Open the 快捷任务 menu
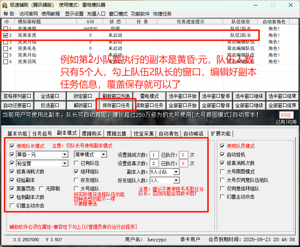The image size is (300, 247). pos(162,14)
